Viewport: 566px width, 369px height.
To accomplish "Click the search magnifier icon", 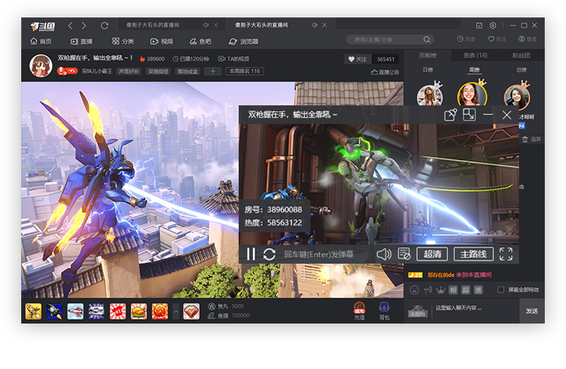I will point(427,39).
